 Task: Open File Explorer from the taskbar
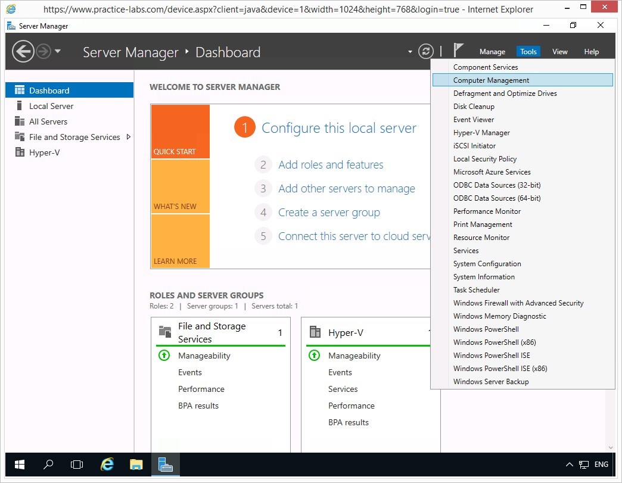[x=136, y=465]
